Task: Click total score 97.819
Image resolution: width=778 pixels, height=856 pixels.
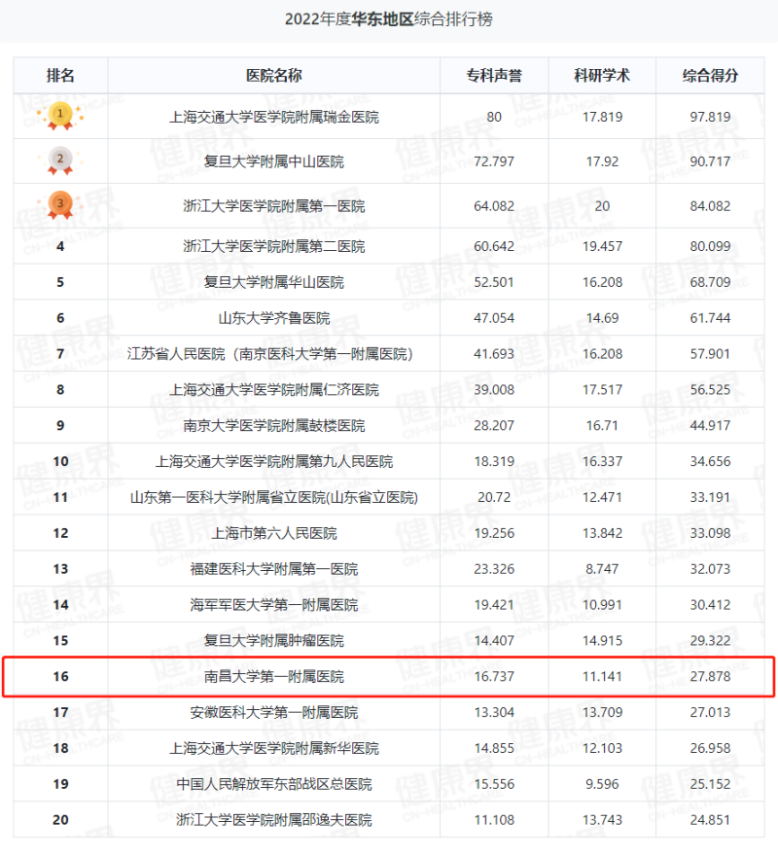Action: 710,117
